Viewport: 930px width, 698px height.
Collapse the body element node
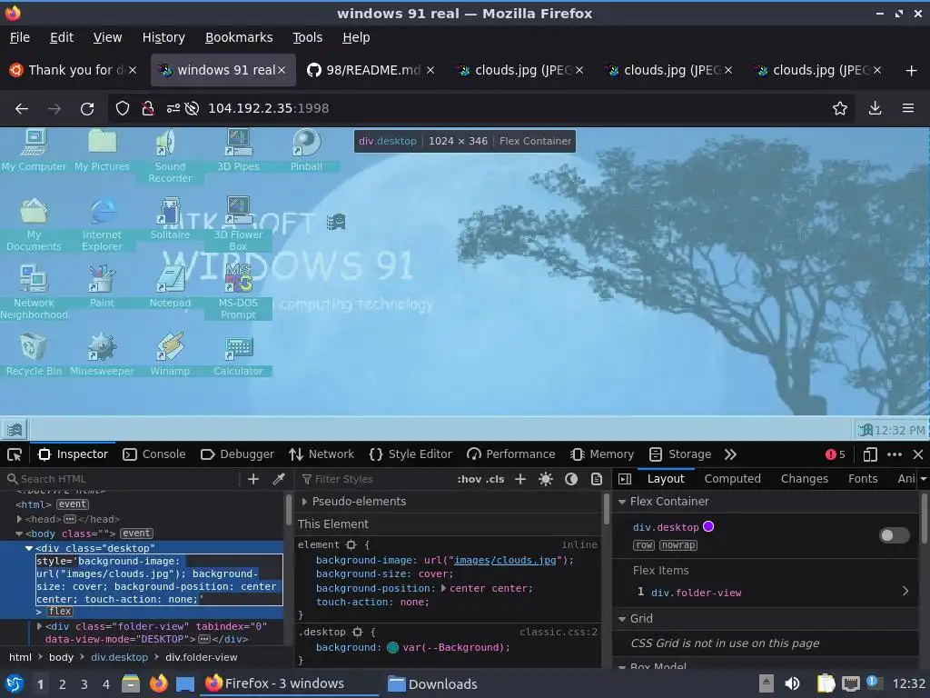[x=19, y=533]
